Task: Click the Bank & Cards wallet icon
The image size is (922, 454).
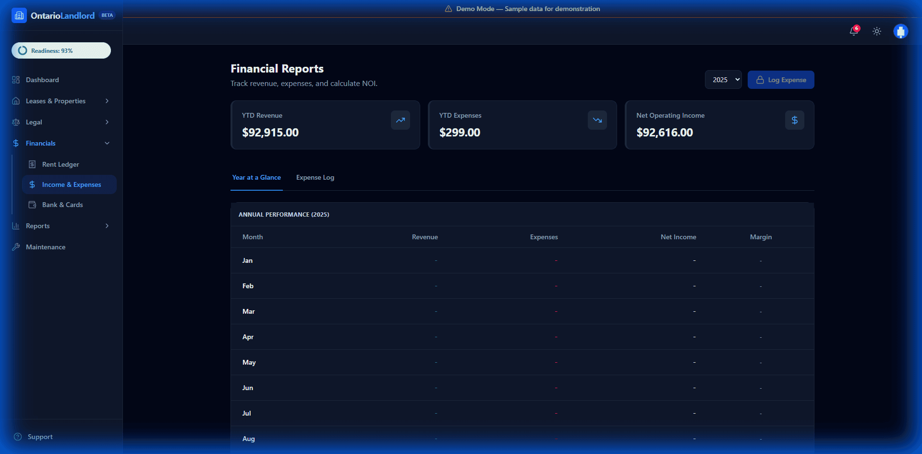Action: point(32,205)
